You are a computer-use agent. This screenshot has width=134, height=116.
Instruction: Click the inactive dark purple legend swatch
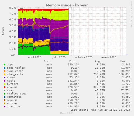(x=5, y=107)
